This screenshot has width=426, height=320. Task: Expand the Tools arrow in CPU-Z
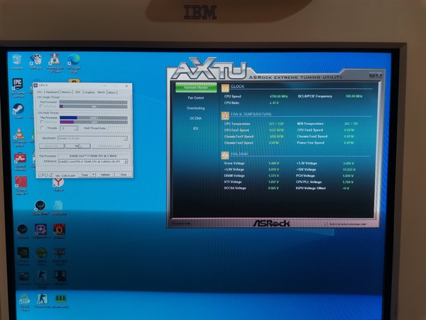94,175
